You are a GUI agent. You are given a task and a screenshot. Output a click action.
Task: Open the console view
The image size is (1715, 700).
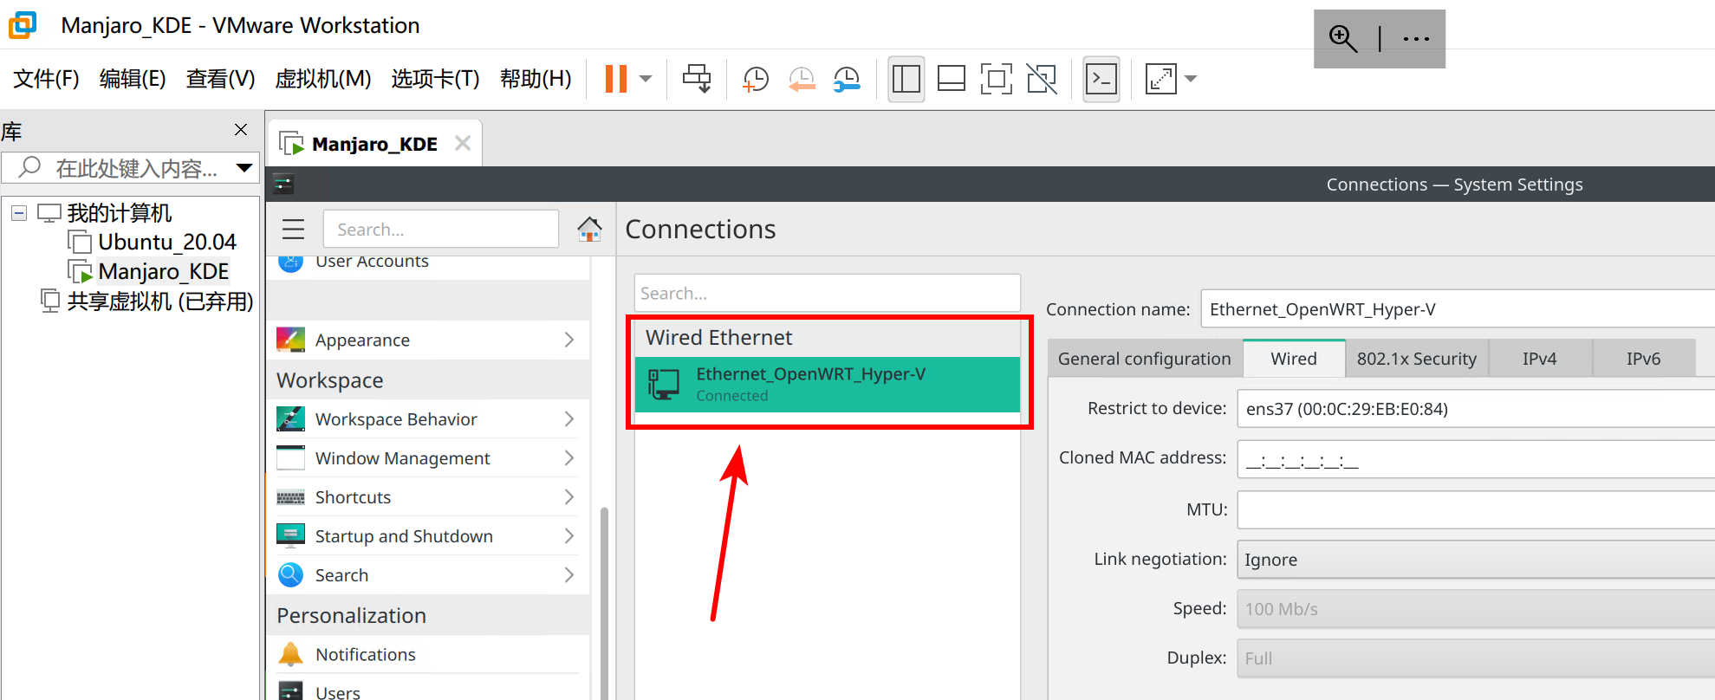1101,79
